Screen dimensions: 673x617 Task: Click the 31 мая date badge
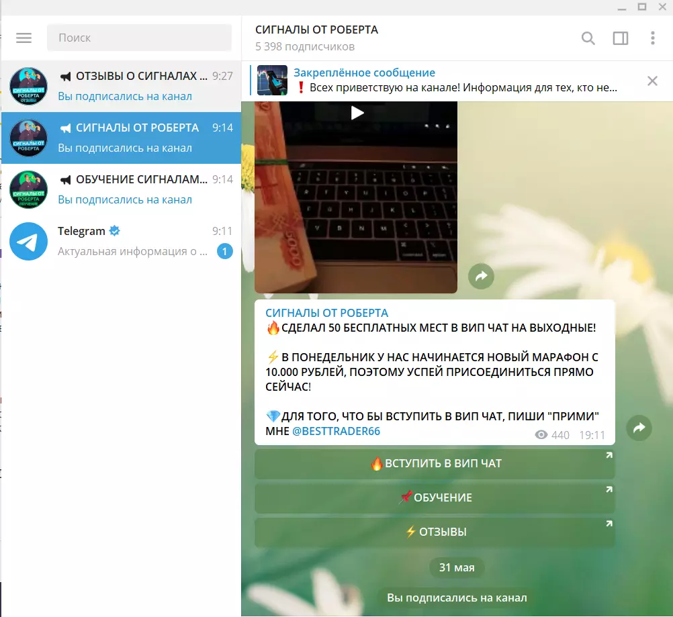[457, 567]
